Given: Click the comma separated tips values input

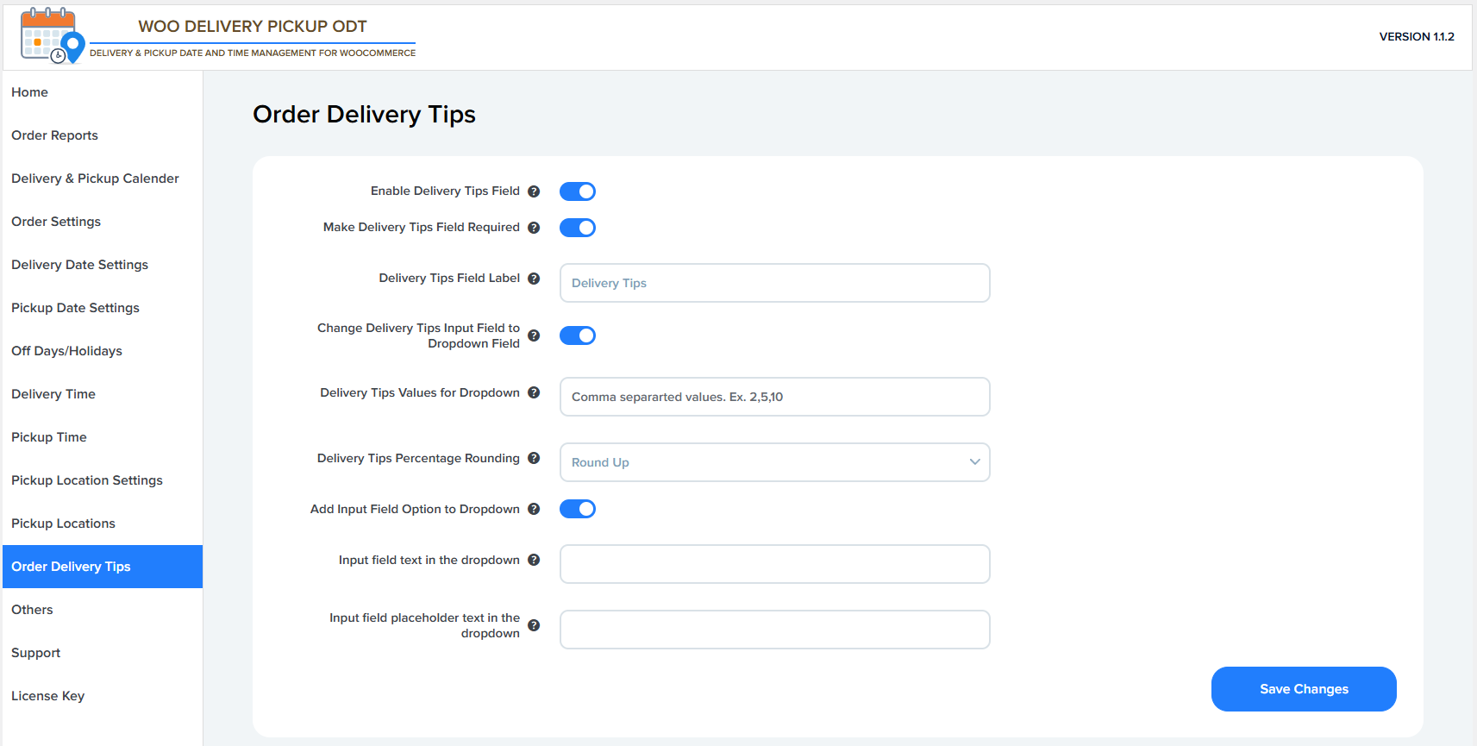Looking at the screenshot, I should 774,397.
